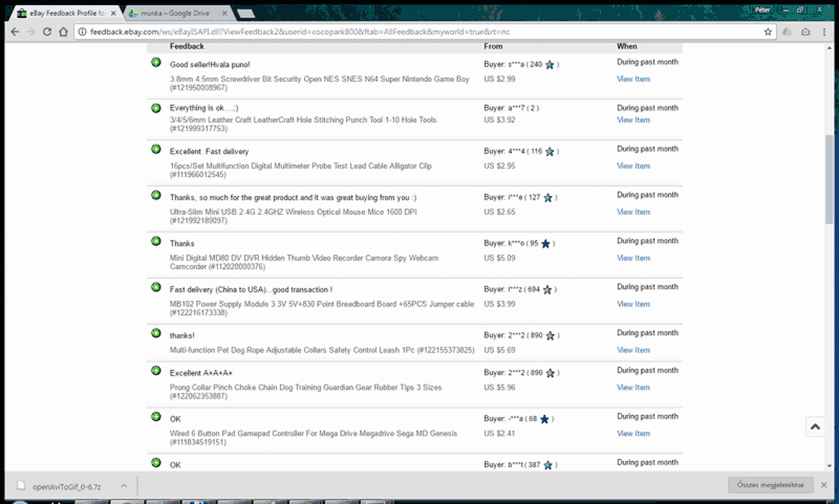Click the feedback star of buyer l***z (694)
The height and width of the screenshot is (504, 839).
point(547,290)
